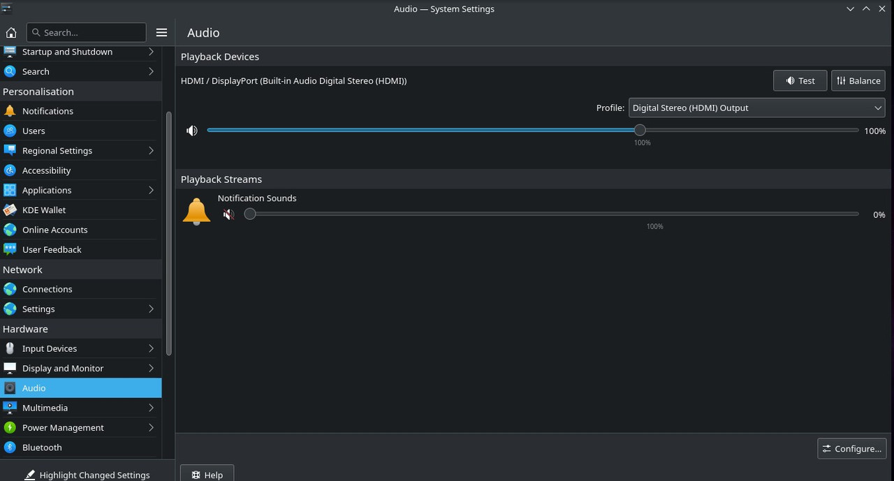Click the Notifications bell icon in sidebar

[10, 111]
